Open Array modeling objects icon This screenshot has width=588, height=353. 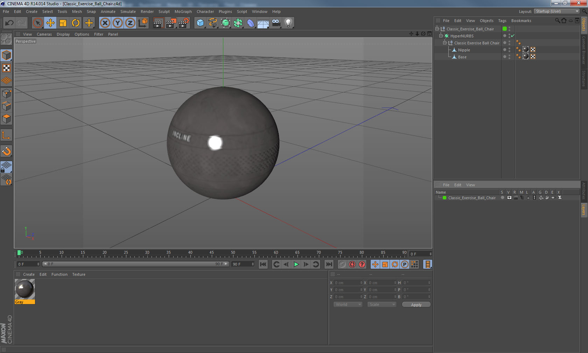click(238, 23)
